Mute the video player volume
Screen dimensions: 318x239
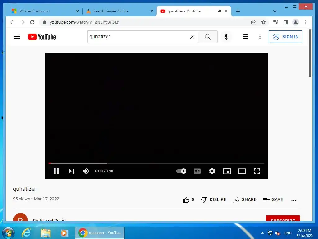pyautogui.click(x=86, y=171)
